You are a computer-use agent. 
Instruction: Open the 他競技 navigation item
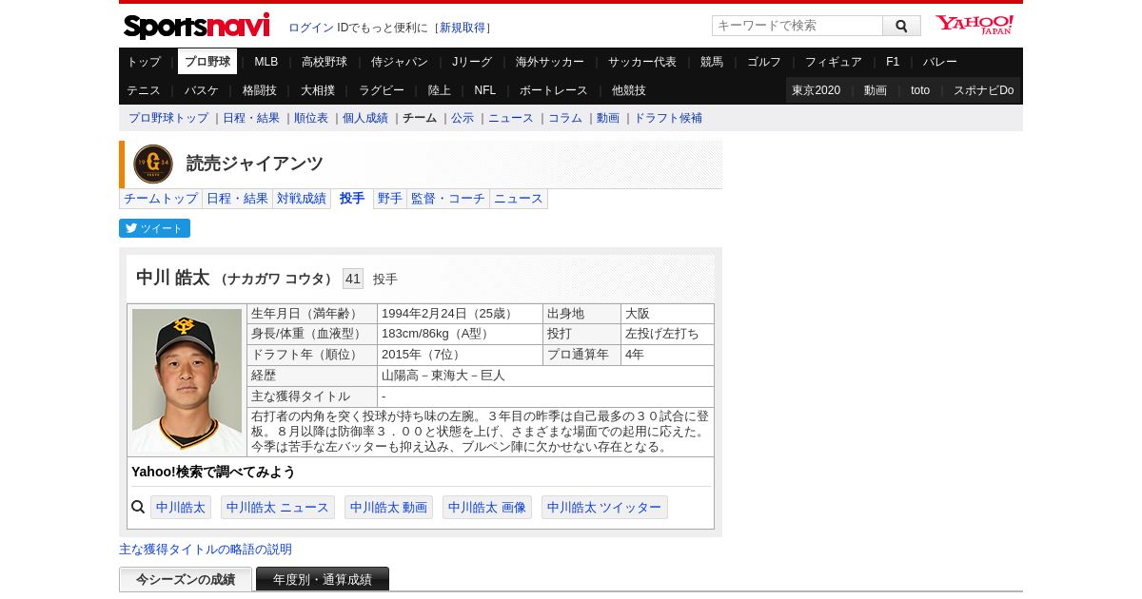(629, 90)
